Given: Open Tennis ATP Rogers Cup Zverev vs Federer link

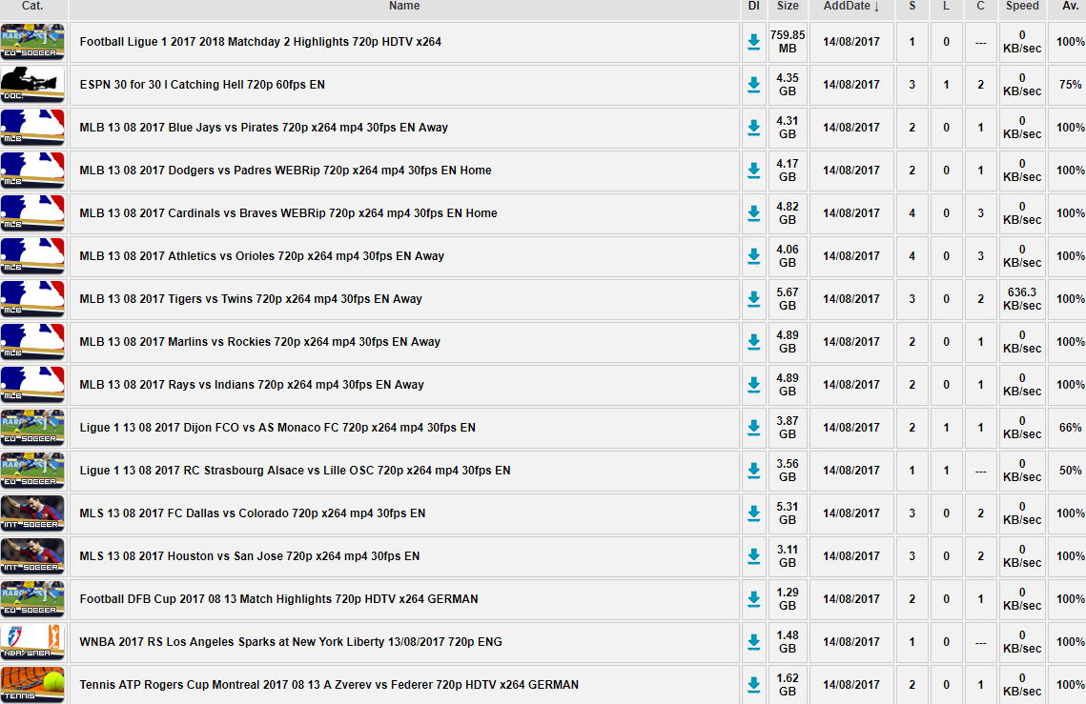Looking at the screenshot, I should (x=329, y=685).
